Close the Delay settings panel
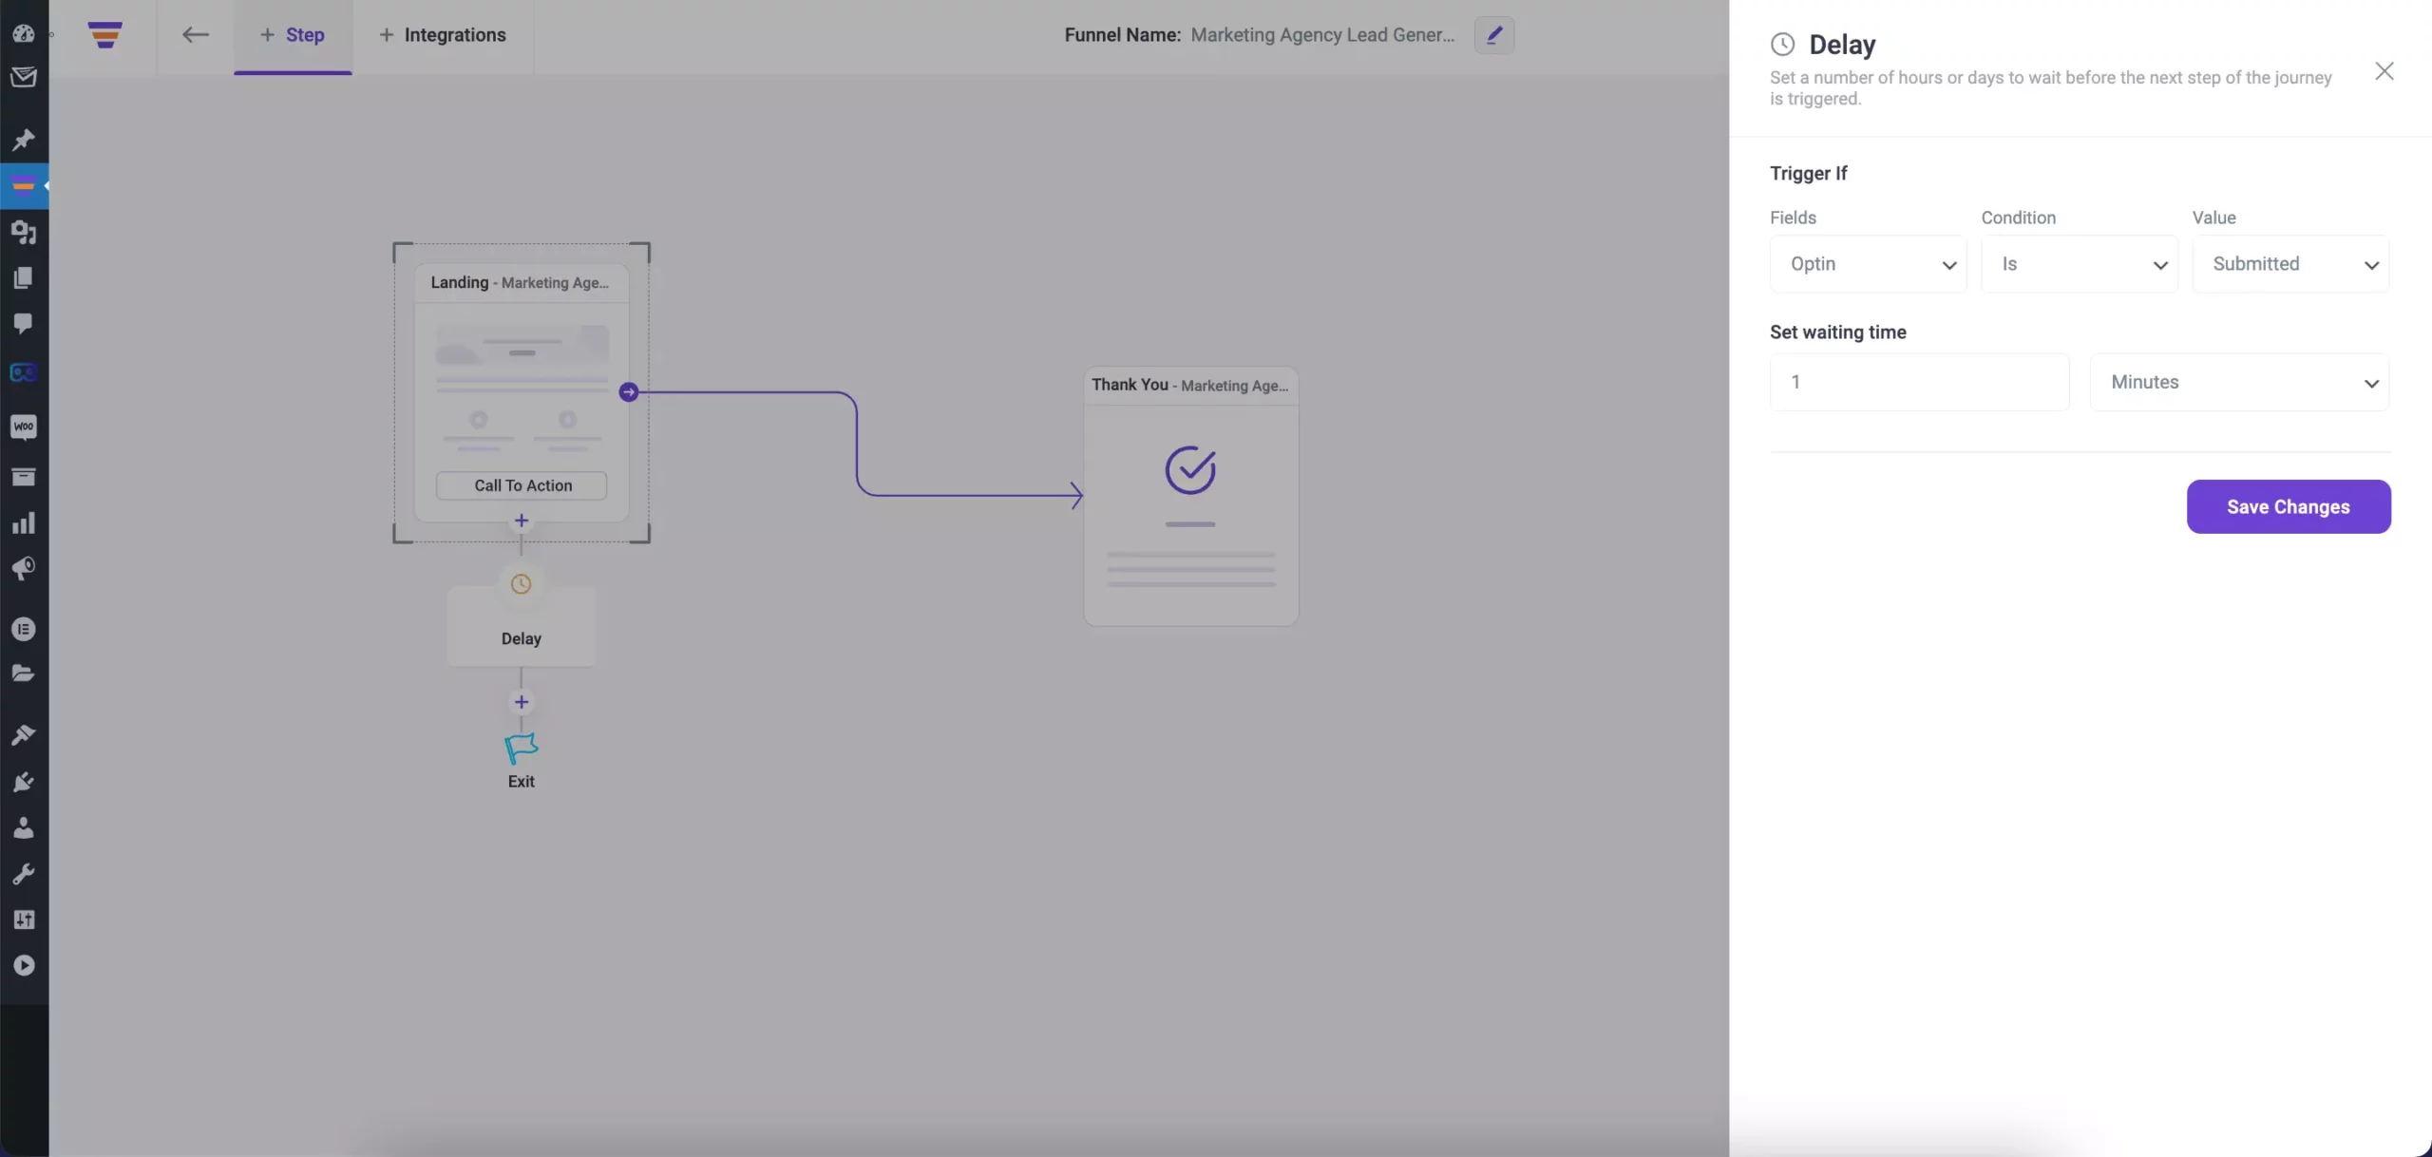The width and height of the screenshot is (2432, 1157). coord(2384,69)
